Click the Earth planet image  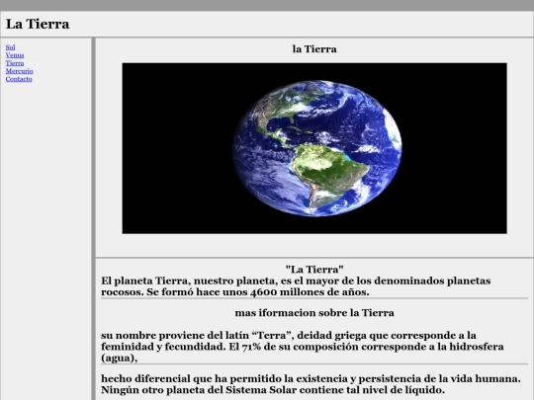click(314, 148)
